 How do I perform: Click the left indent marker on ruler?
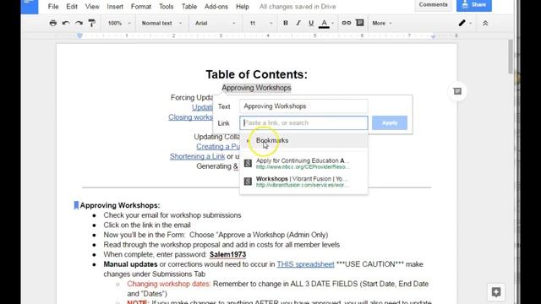coord(79,35)
